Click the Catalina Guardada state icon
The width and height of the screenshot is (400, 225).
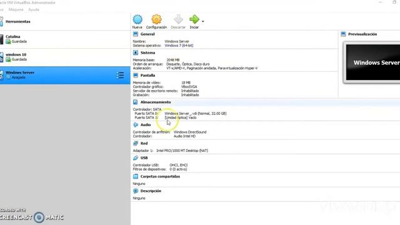pyautogui.click(x=8, y=42)
